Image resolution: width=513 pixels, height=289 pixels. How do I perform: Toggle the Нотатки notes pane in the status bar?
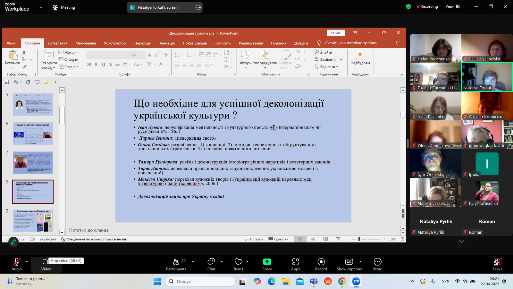click(254, 239)
